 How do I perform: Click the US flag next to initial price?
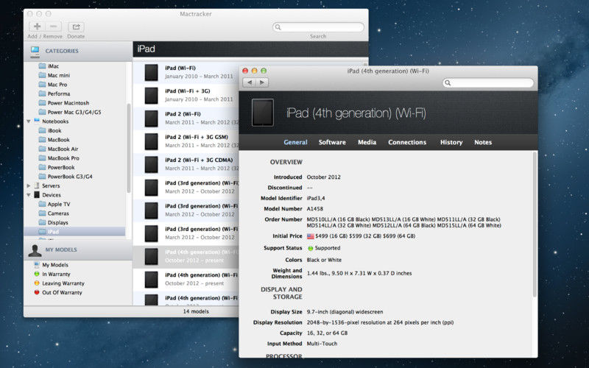310,236
